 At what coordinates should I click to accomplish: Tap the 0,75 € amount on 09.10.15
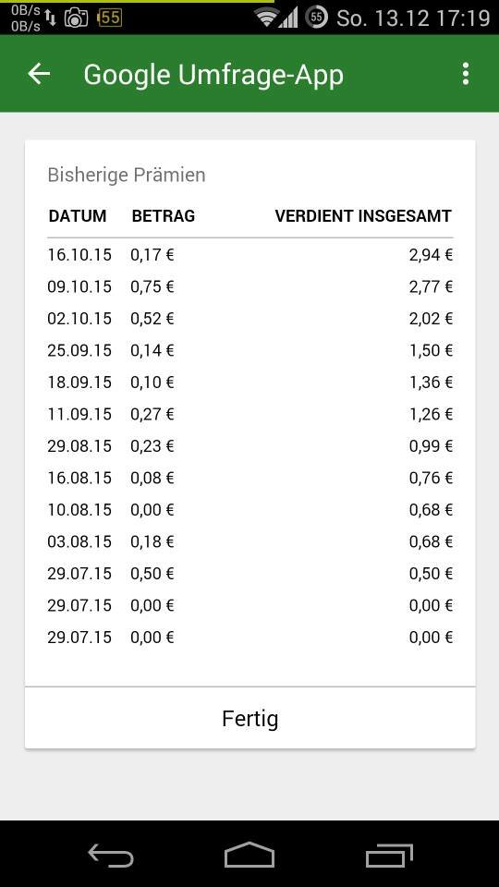tap(152, 286)
